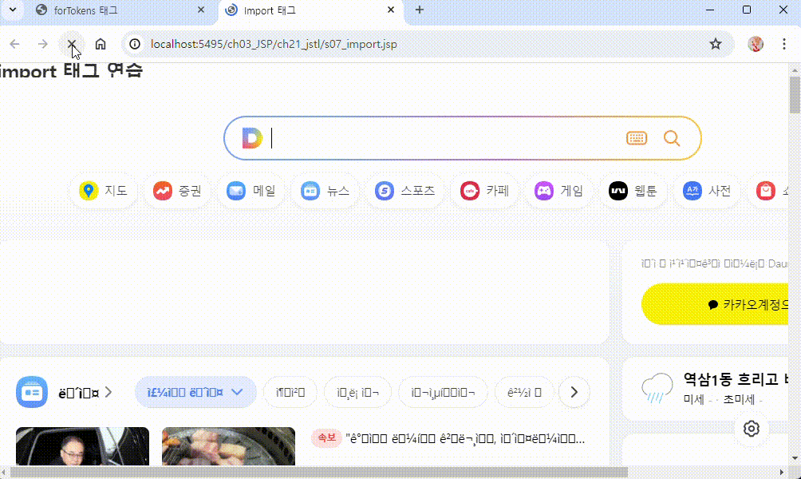The height and width of the screenshot is (479, 801).
Task: Select the third outlined news category pill
Action: click(443, 392)
